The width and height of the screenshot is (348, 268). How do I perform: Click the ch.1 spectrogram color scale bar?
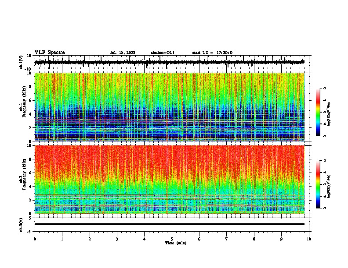(x=318, y=112)
